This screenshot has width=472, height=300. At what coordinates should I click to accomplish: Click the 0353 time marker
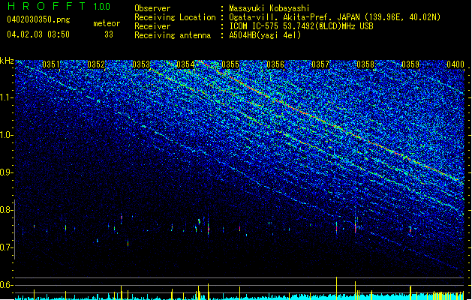[141, 64]
